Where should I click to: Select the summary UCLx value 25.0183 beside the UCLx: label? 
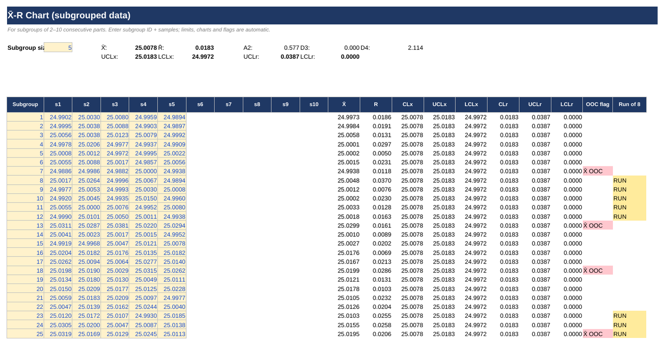[x=146, y=56]
